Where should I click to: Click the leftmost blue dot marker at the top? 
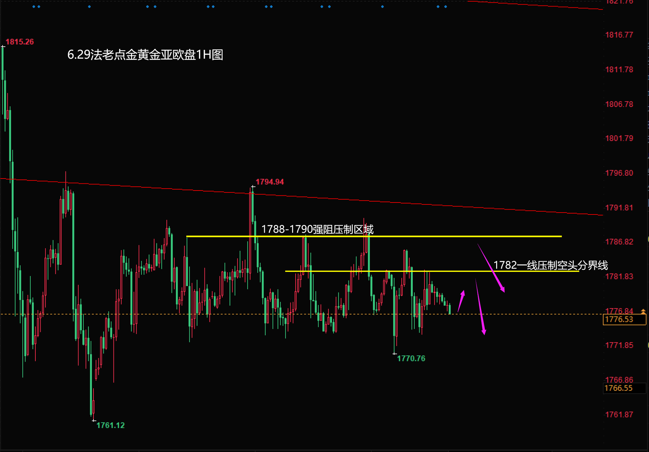(x=34, y=7)
